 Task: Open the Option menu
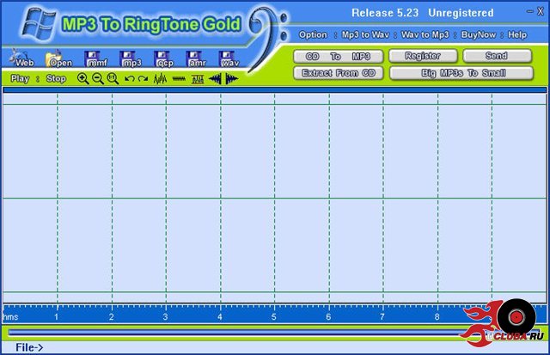313,34
